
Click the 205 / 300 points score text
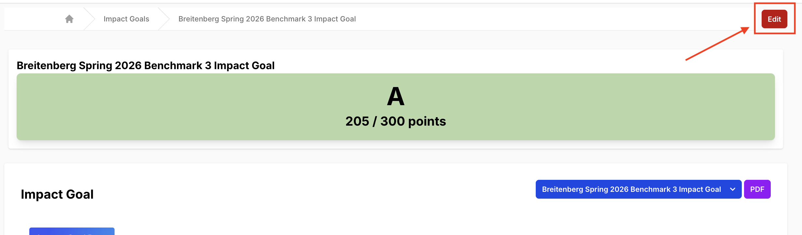pos(396,121)
